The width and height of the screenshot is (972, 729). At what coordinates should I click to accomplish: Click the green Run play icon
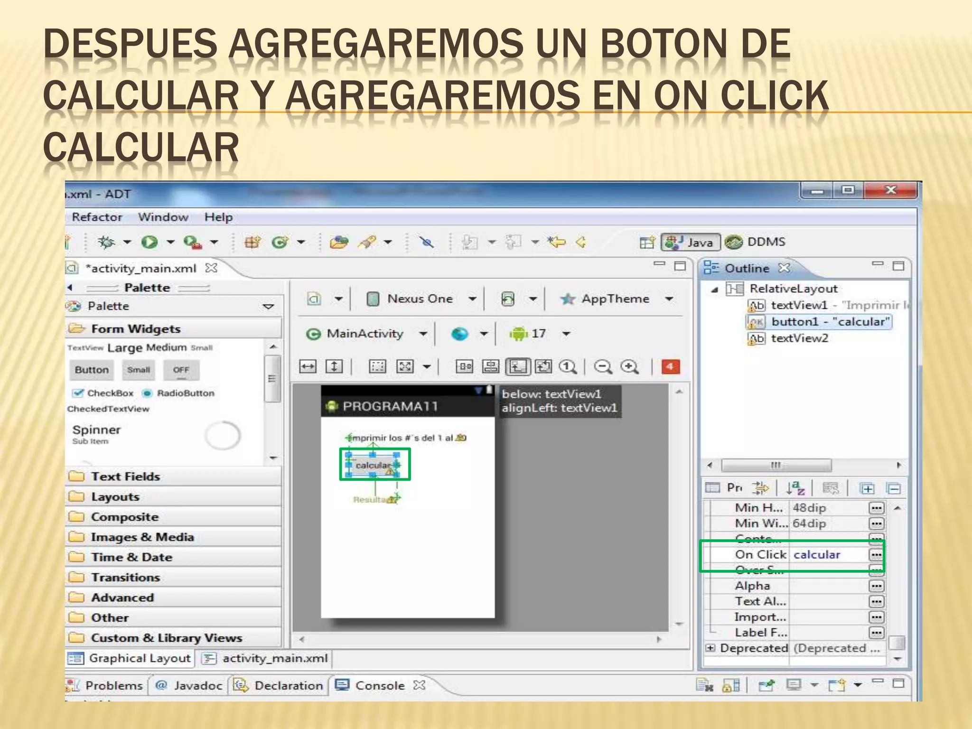[150, 242]
